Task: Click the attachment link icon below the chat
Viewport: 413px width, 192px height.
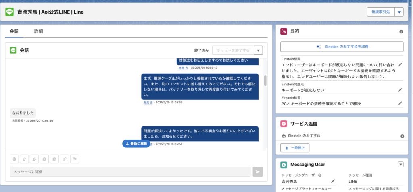Action: pyautogui.click(x=64, y=159)
